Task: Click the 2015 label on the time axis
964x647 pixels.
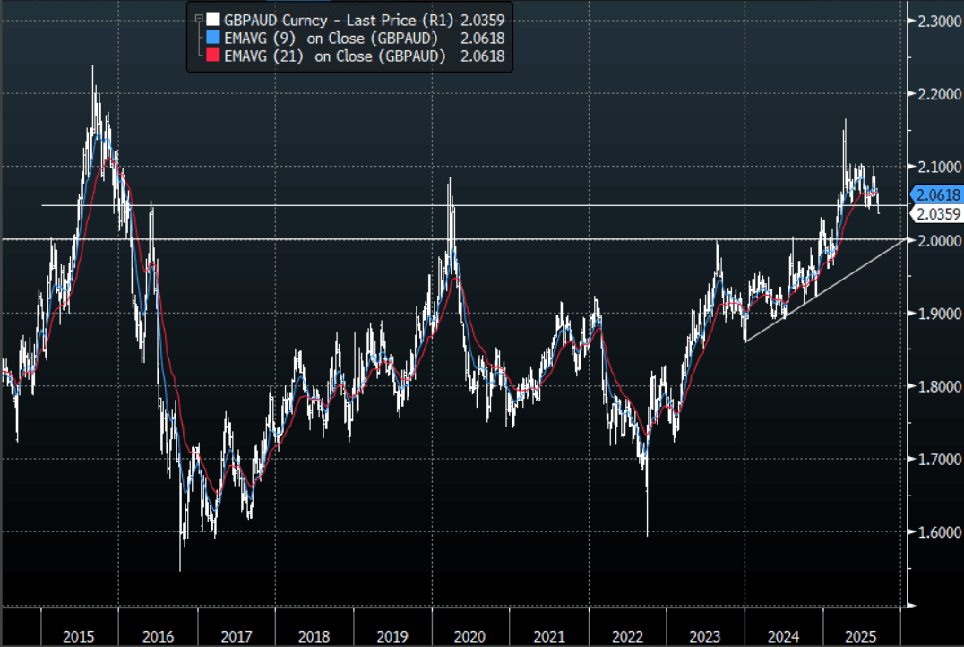Action: pos(80,635)
